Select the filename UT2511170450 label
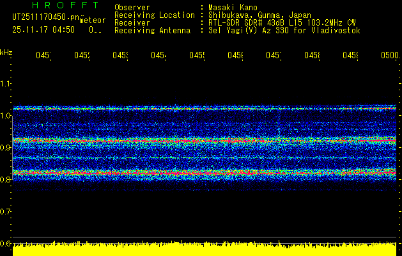Viewport: 402px width, 256px height. [x=45, y=17]
